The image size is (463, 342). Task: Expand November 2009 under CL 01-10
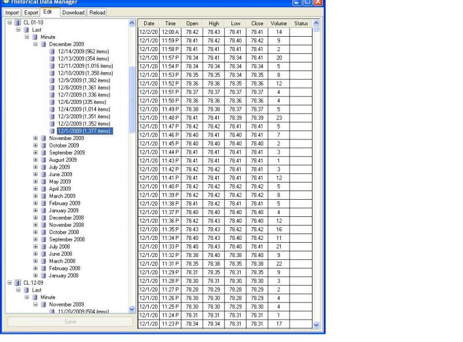pyautogui.click(x=36, y=138)
